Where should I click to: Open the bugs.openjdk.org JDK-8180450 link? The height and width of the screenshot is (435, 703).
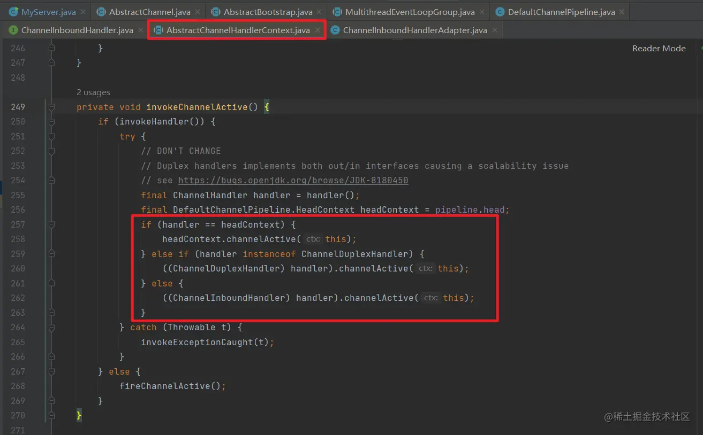(293, 180)
